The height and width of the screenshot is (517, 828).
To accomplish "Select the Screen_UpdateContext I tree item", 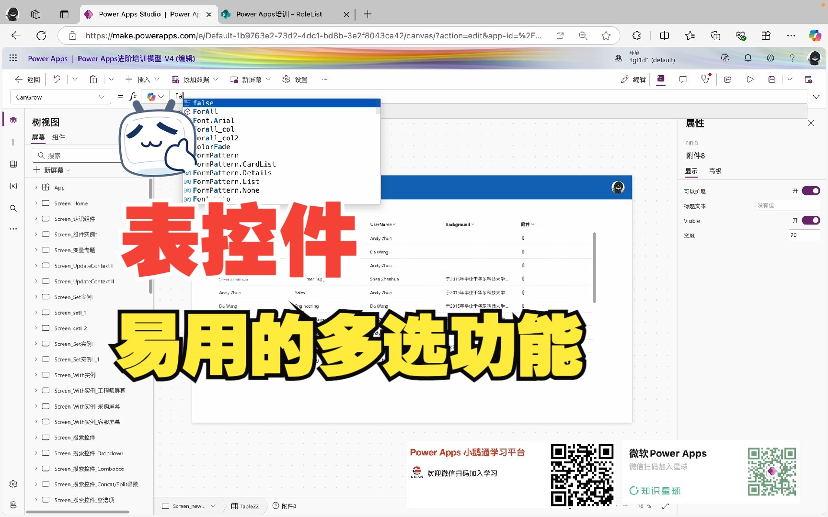I will 83,266.
